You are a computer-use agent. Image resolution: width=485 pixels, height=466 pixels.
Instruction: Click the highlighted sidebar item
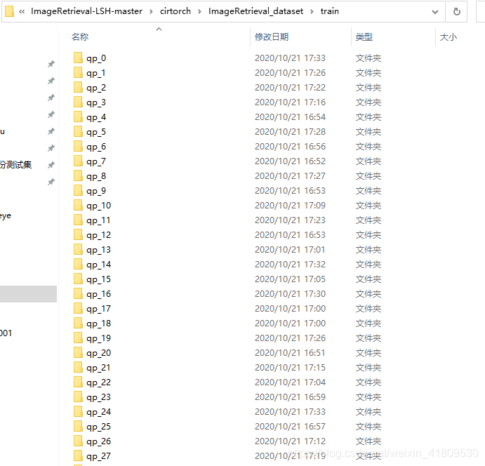(x=28, y=294)
